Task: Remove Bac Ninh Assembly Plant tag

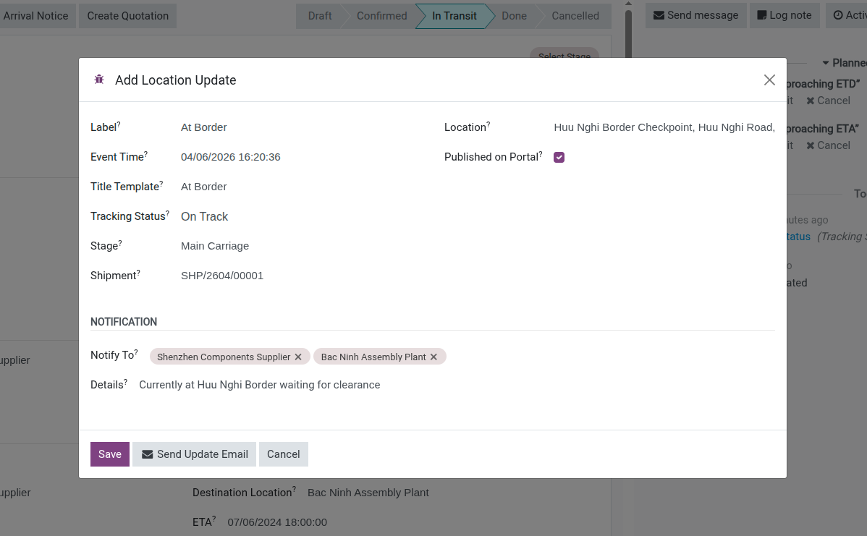Action: [x=433, y=357]
